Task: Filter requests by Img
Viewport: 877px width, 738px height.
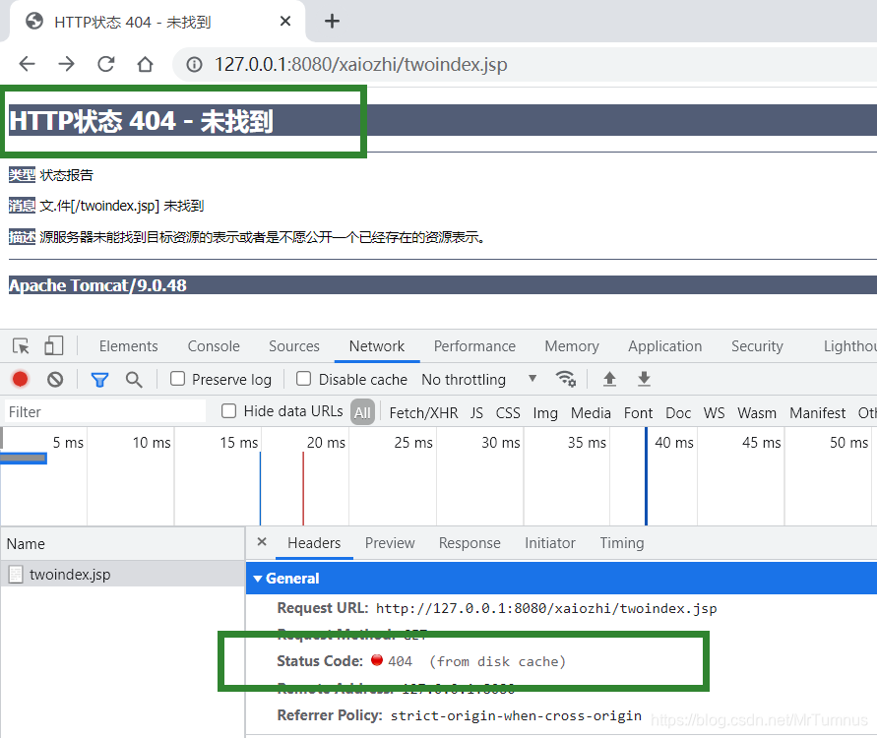Action: point(545,412)
